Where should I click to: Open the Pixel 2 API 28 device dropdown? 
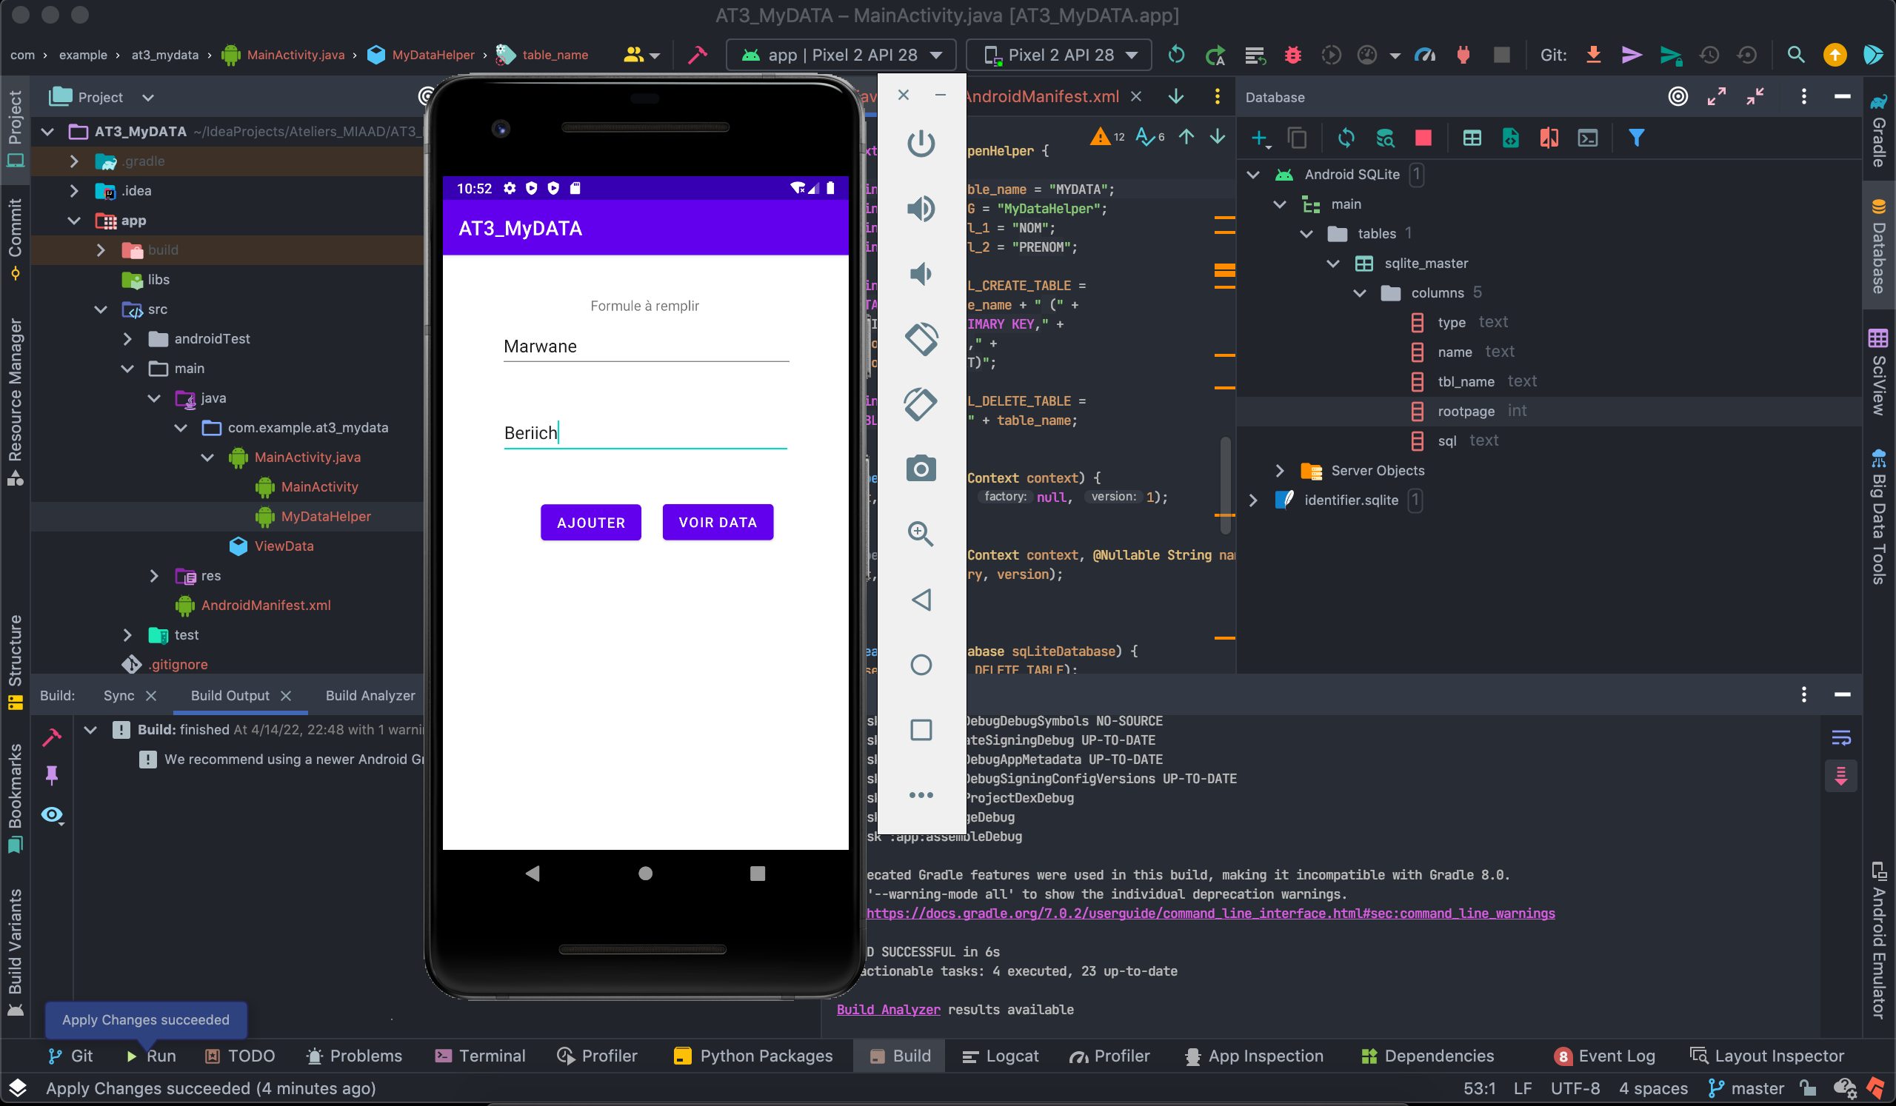(x=1060, y=55)
